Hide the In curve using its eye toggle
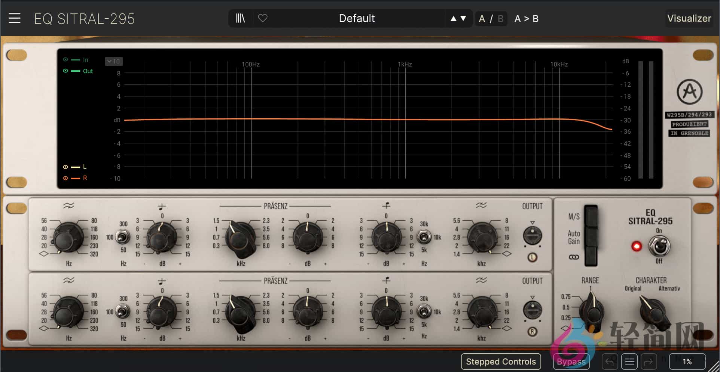Screen dimensions: 720x372 tap(65, 59)
